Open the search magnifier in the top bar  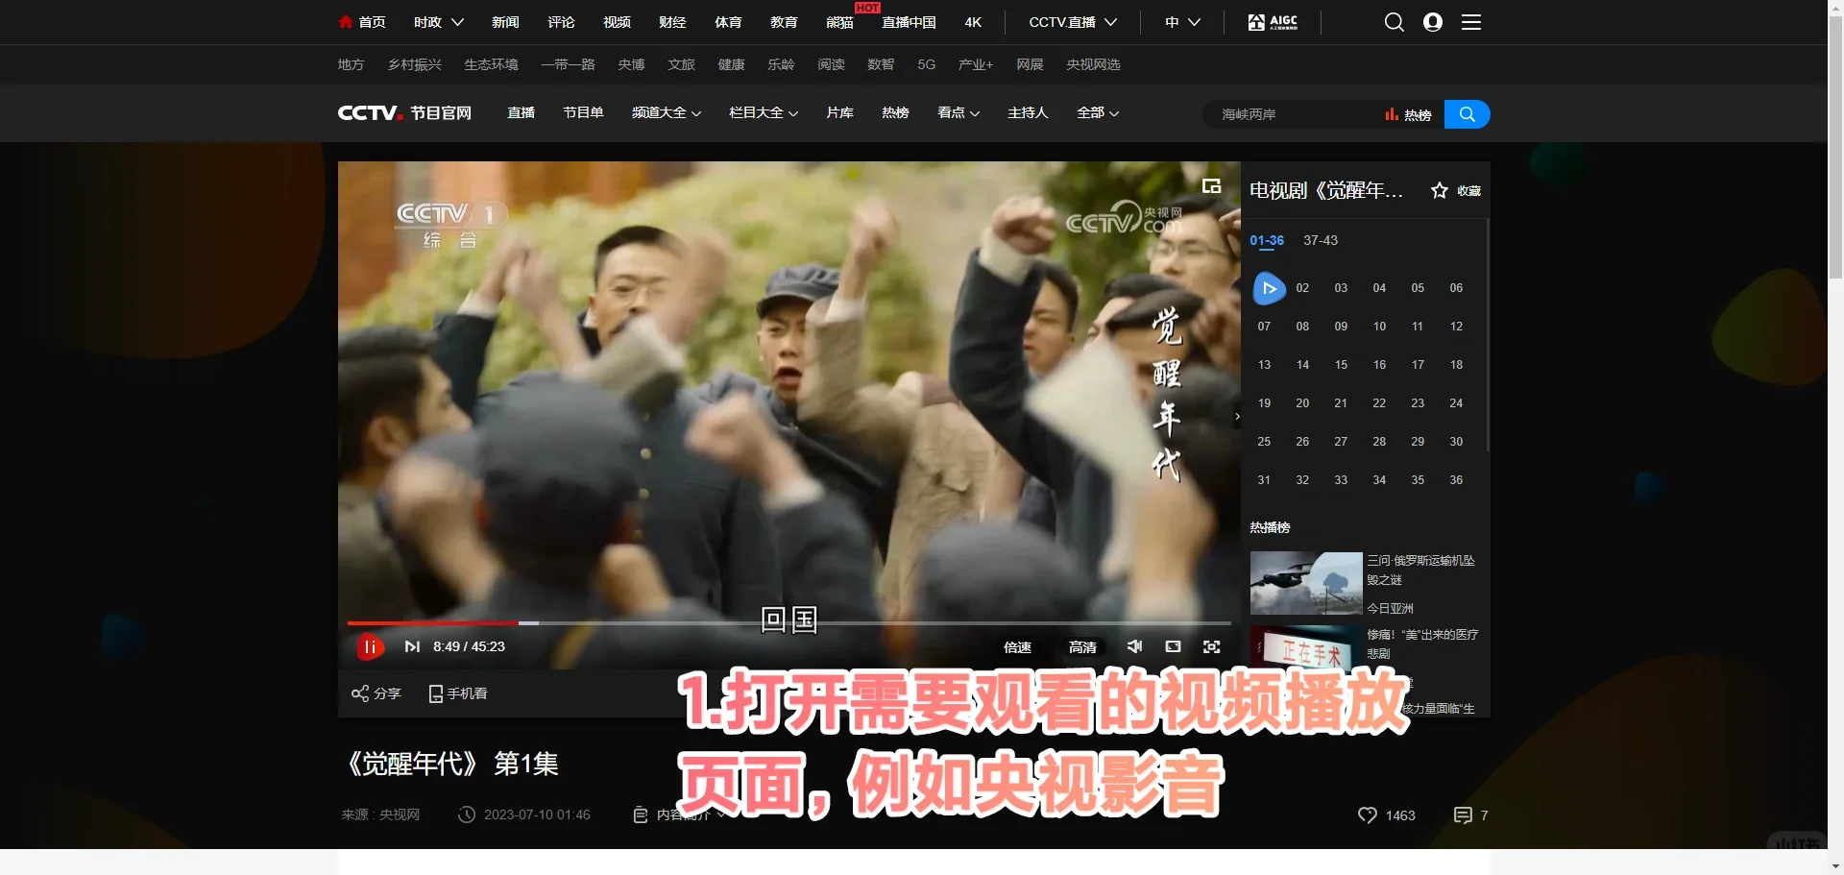click(x=1394, y=21)
